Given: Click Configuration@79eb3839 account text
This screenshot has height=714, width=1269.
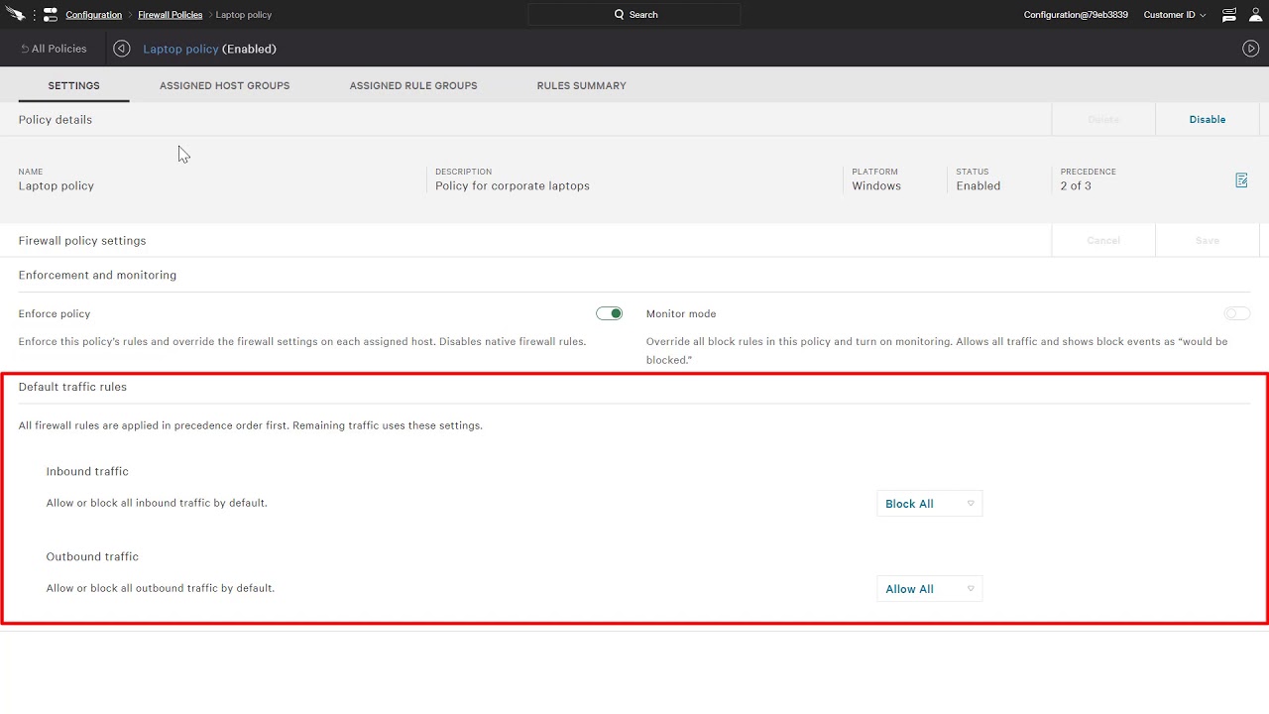Looking at the screenshot, I should tap(1076, 15).
